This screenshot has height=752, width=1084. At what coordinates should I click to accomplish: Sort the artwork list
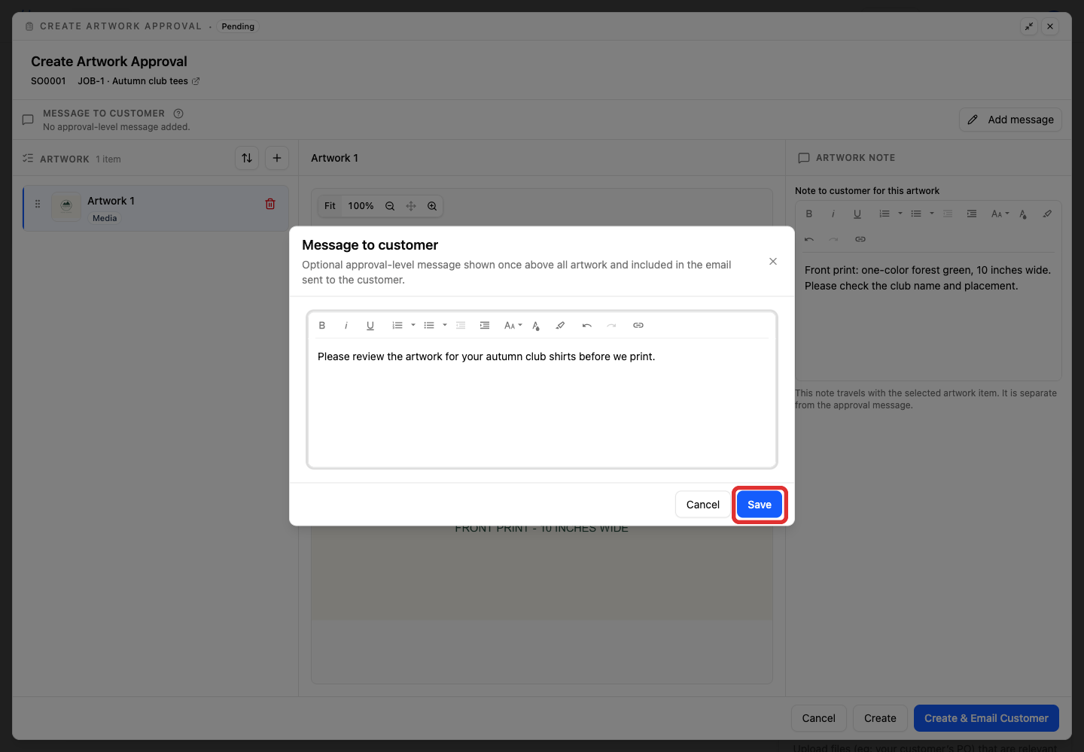click(x=247, y=158)
